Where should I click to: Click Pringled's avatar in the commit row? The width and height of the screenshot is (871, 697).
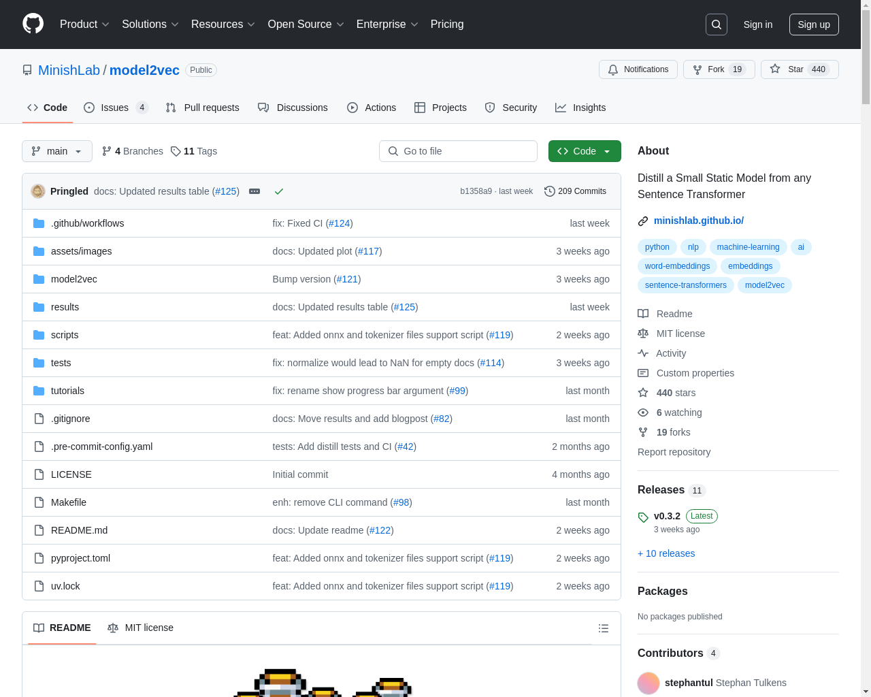point(38,191)
